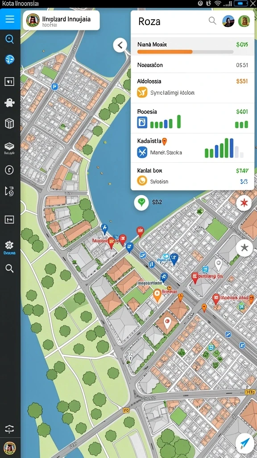This screenshot has width=257, height=458.
Task: Click the search icon in Roza panel
Action: tap(212, 21)
